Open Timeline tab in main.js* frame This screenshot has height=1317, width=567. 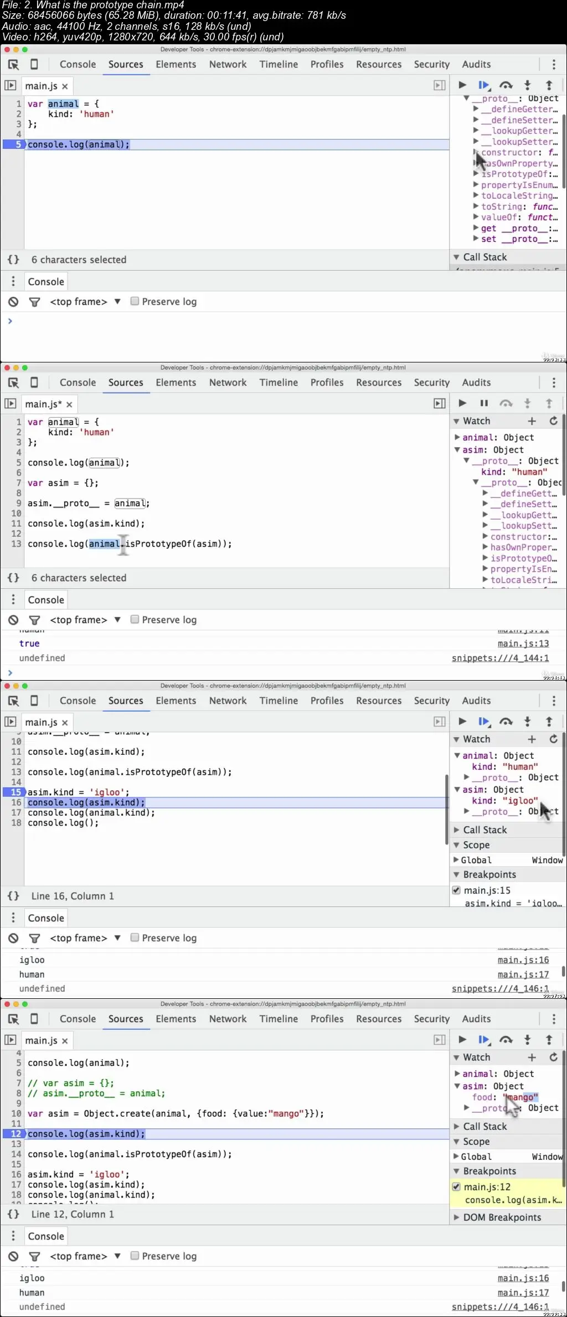click(x=279, y=382)
